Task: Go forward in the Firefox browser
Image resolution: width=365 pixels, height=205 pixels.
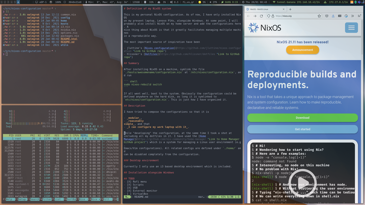Action: [x=255, y=16]
